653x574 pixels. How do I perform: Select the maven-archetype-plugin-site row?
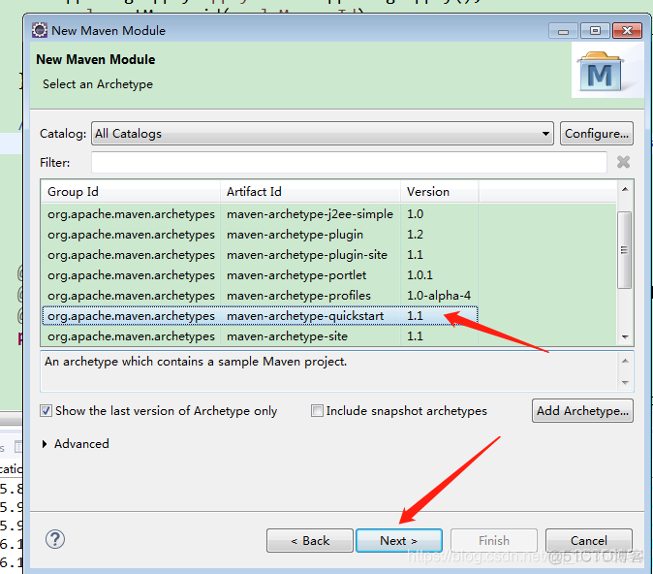260,255
